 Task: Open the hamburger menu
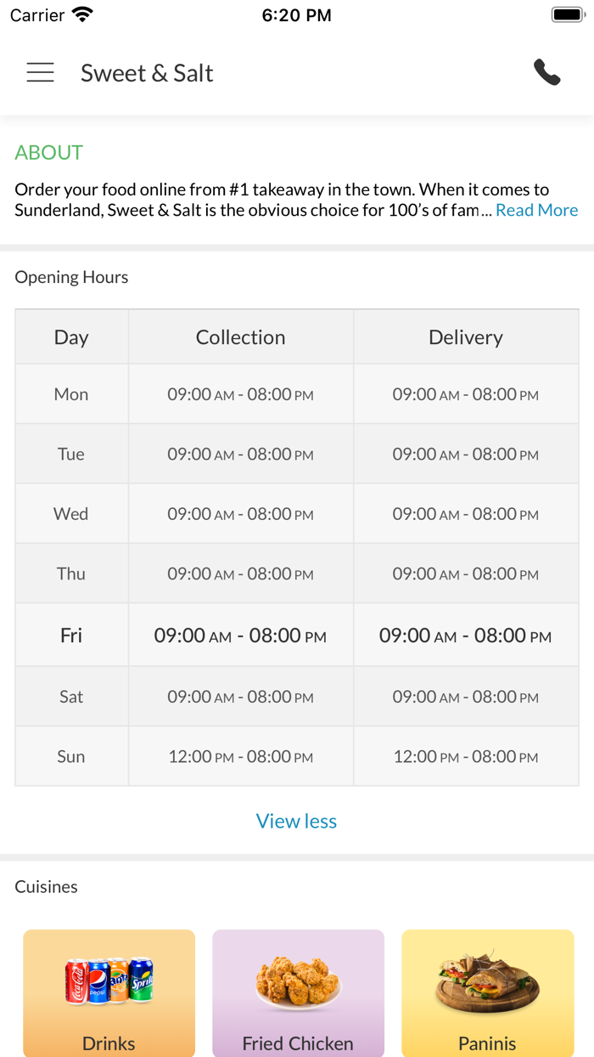coord(40,73)
